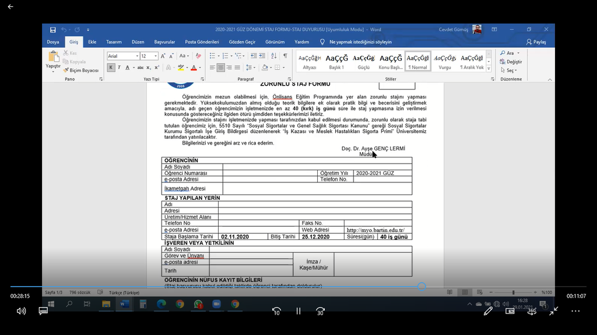Toggle underline formatting
Viewport: 597px width, 335px height.
click(128, 68)
